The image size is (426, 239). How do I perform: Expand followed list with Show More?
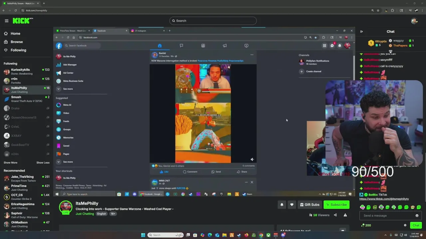[10, 163]
